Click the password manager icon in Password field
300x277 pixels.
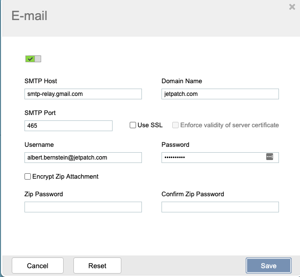tap(269, 157)
